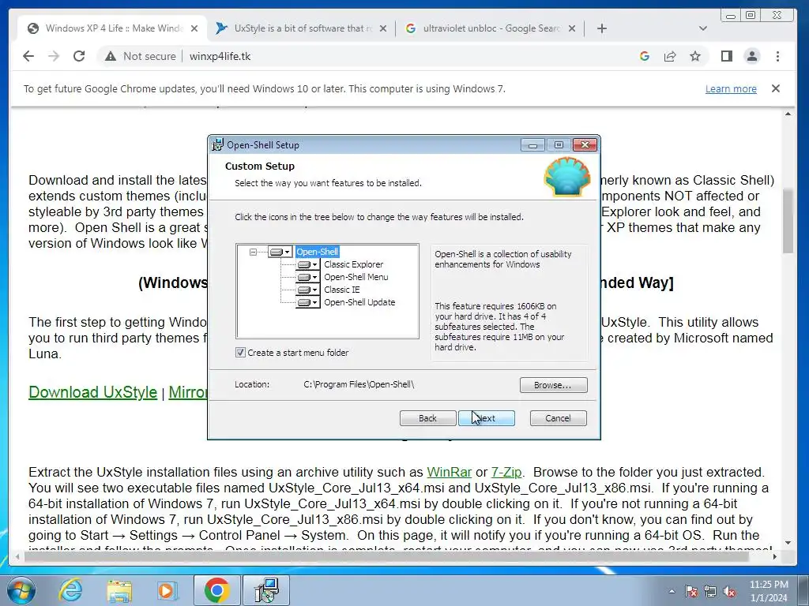
Task: Show hidden tray icons arrow
Action: coord(672,592)
